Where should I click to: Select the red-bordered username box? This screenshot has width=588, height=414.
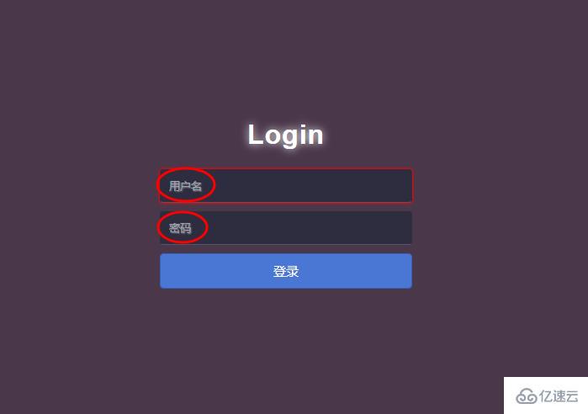click(286, 186)
